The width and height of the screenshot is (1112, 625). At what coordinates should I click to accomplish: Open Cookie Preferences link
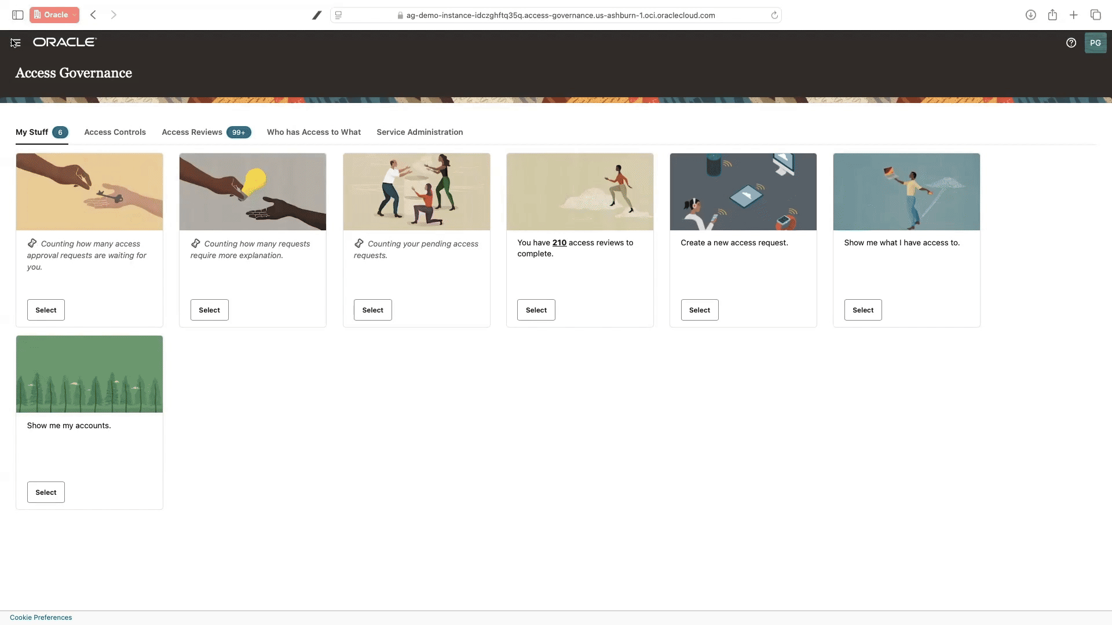[x=41, y=617]
